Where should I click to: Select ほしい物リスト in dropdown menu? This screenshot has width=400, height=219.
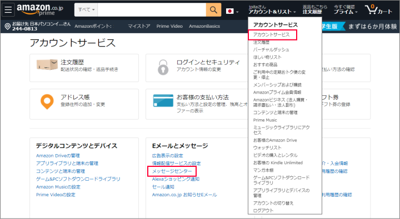tap(267, 57)
